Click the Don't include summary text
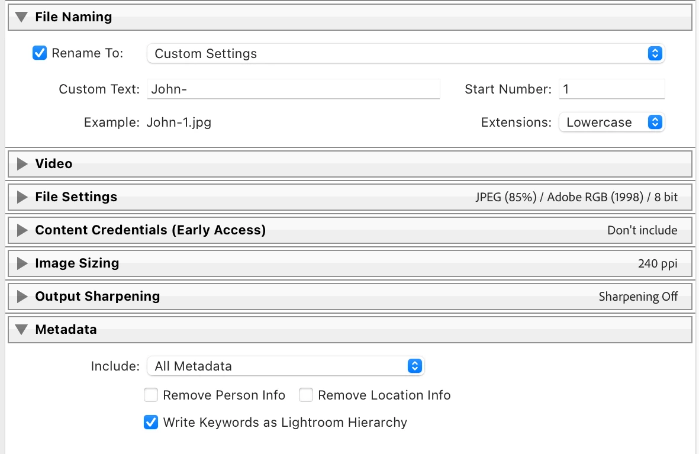 (x=642, y=230)
